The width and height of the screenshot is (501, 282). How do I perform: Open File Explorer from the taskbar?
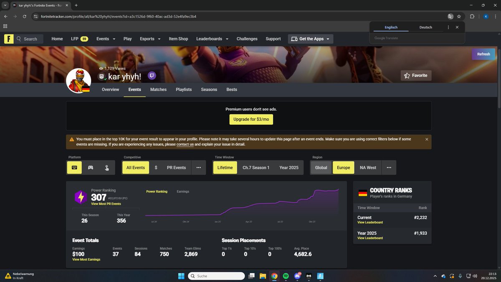[x=263, y=276]
